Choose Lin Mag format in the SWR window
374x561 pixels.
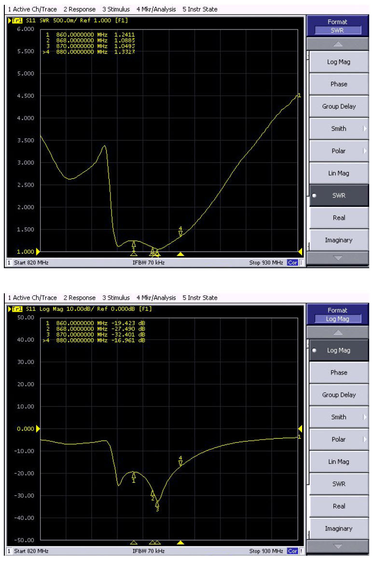tap(338, 173)
